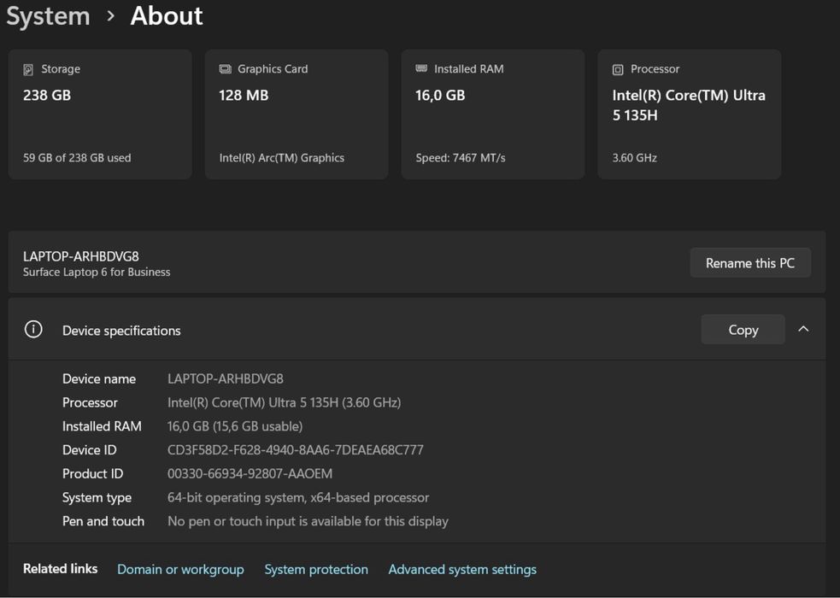Select the Intel Core Ultra Processor card
Screen dimensions: 840x598
(x=690, y=114)
